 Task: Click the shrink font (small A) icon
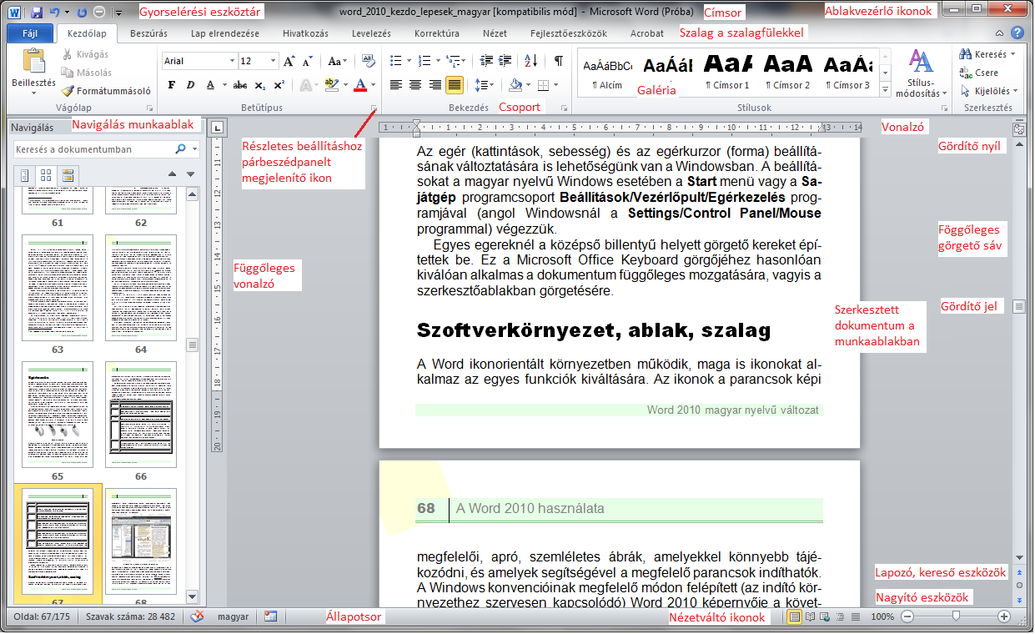coord(307,62)
